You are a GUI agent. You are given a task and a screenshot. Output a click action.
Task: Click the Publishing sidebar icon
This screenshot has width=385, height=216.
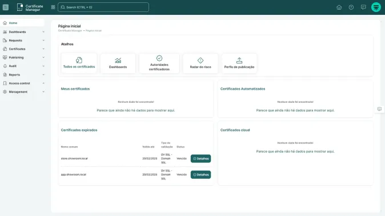tap(5, 58)
